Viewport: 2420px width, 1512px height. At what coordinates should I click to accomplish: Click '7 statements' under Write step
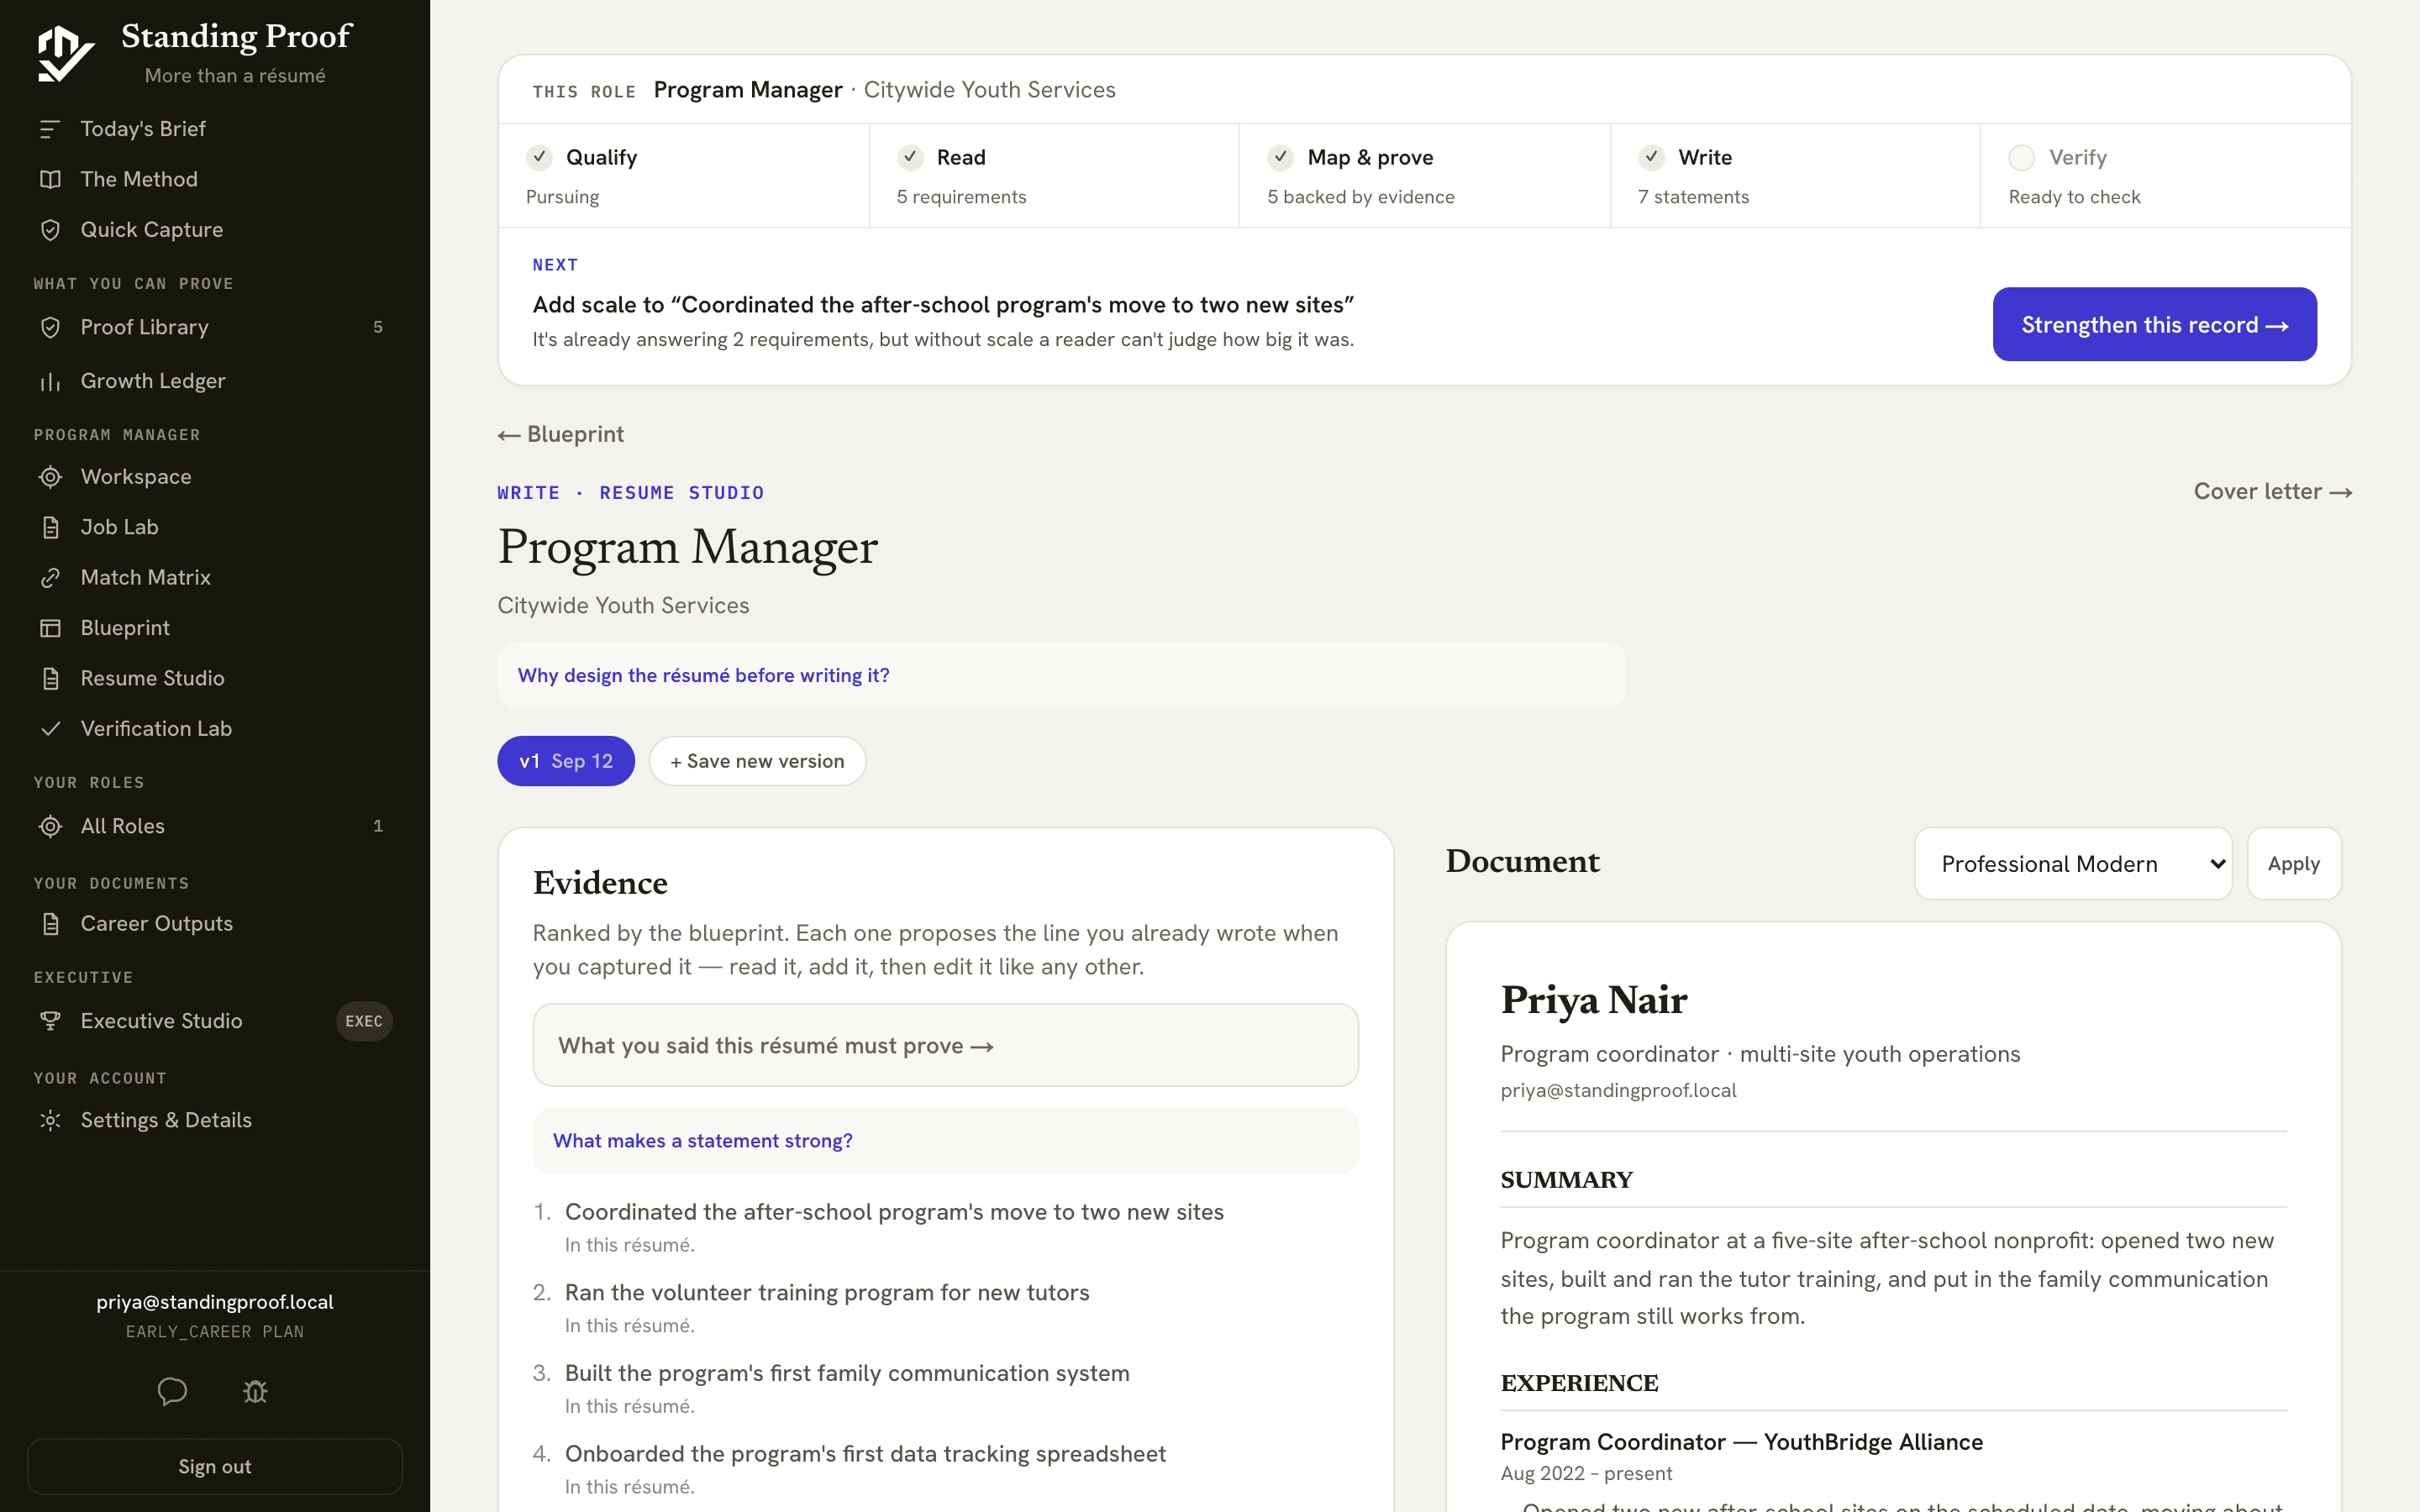1693,197
